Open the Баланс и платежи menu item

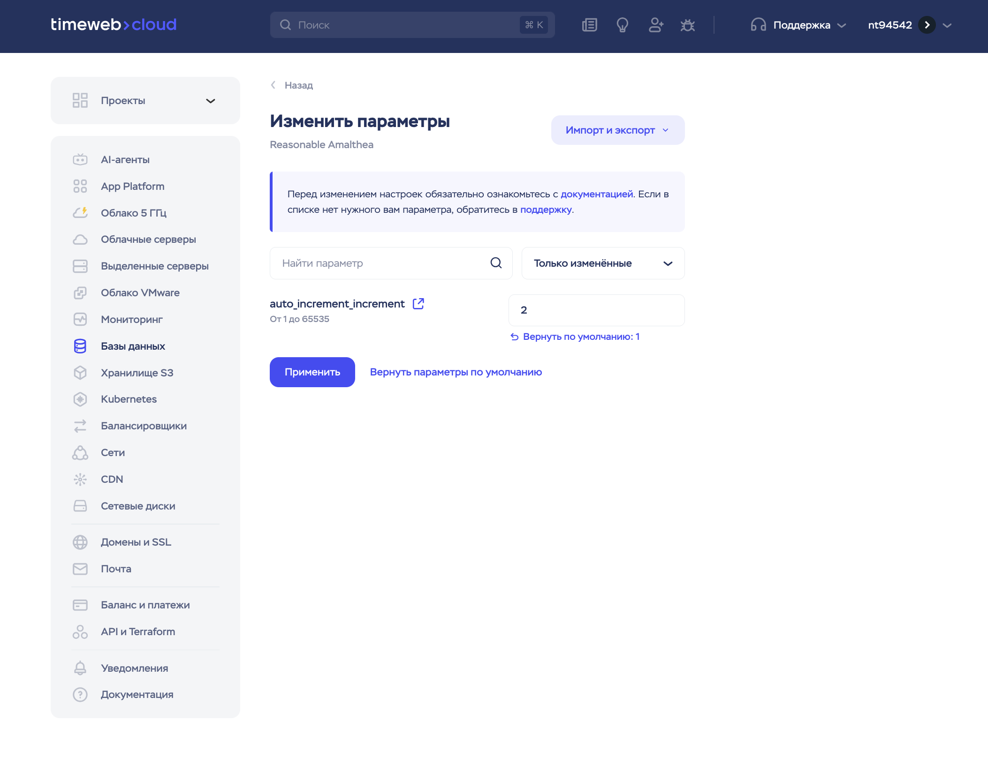[x=145, y=605]
